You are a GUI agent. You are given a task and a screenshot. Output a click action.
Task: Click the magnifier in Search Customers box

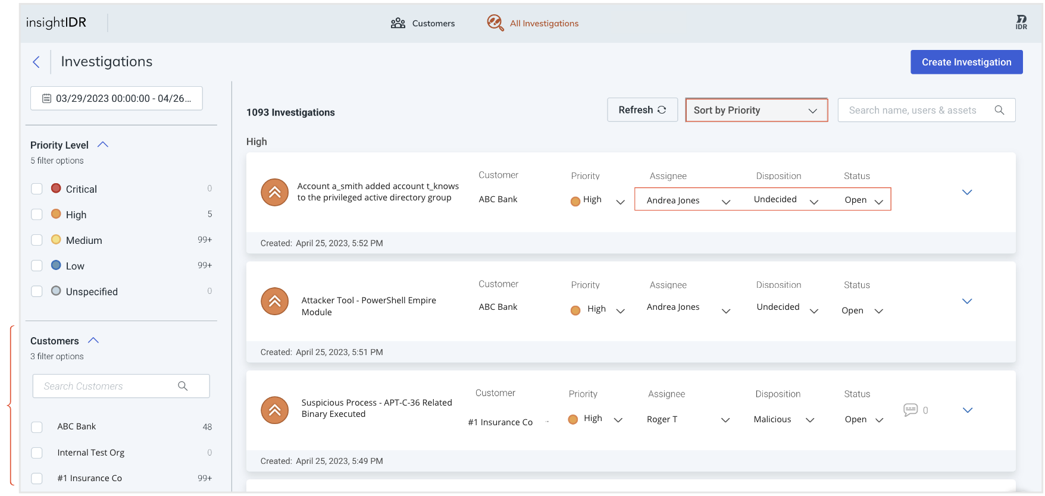point(183,386)
